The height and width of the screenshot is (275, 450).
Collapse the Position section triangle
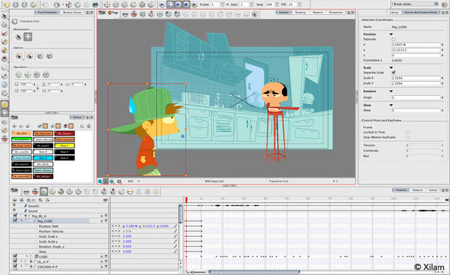click(391, 34)
